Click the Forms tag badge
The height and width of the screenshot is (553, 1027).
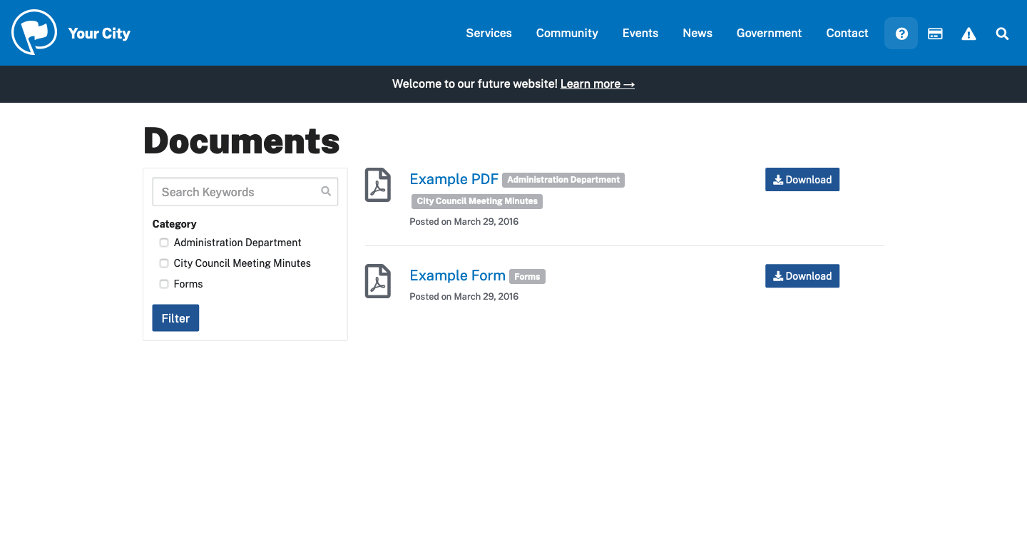tap(527, 276)
